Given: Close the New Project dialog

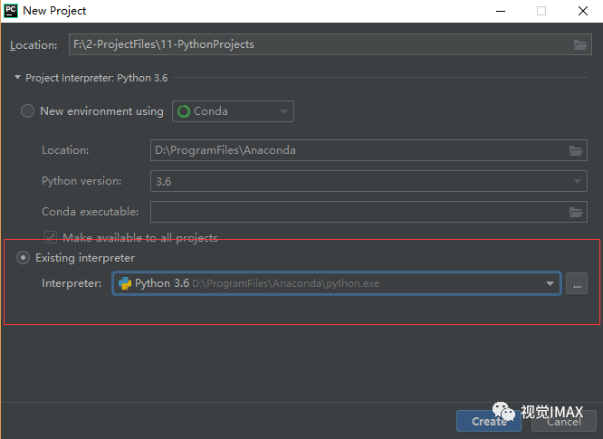Looking at the screenshot, I should click(583, 11).
